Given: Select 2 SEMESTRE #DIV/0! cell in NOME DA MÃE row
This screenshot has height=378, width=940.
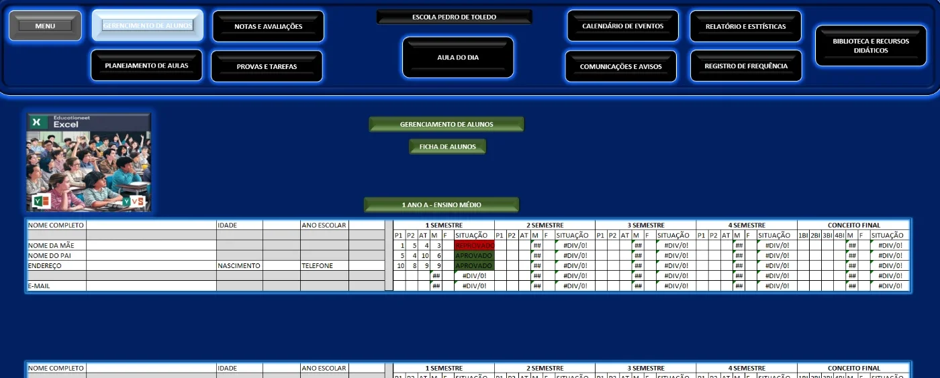Looking at the screenshot, I should (x=575, y=245).
